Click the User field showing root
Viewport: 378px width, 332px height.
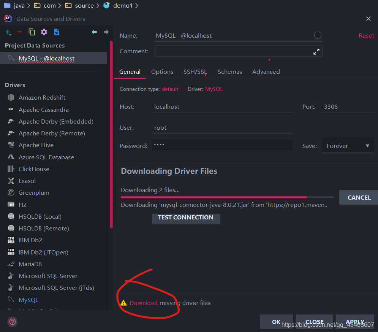(x=222, y=128)
